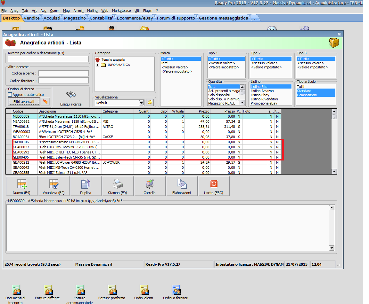Enable the Aggiorn. automatico checkbox
Screen dimensions: 369x304
10,94
